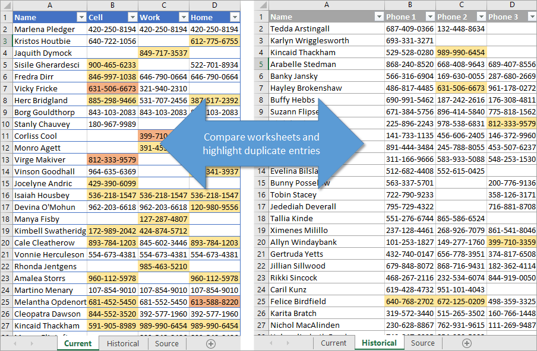The width and height of the screenshot is (537, 351).
Task: Switch to the Current sheet on the right workbook
Action: click(x=334, y=343)
